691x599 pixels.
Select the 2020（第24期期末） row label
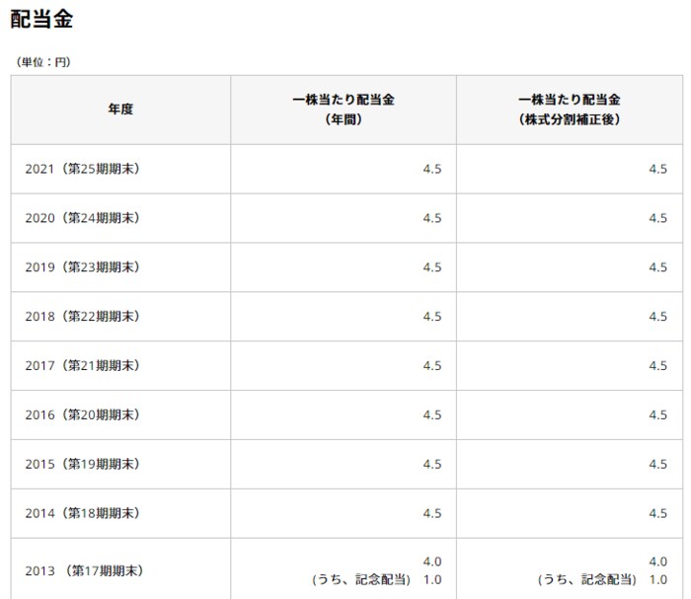coord(82,218)
